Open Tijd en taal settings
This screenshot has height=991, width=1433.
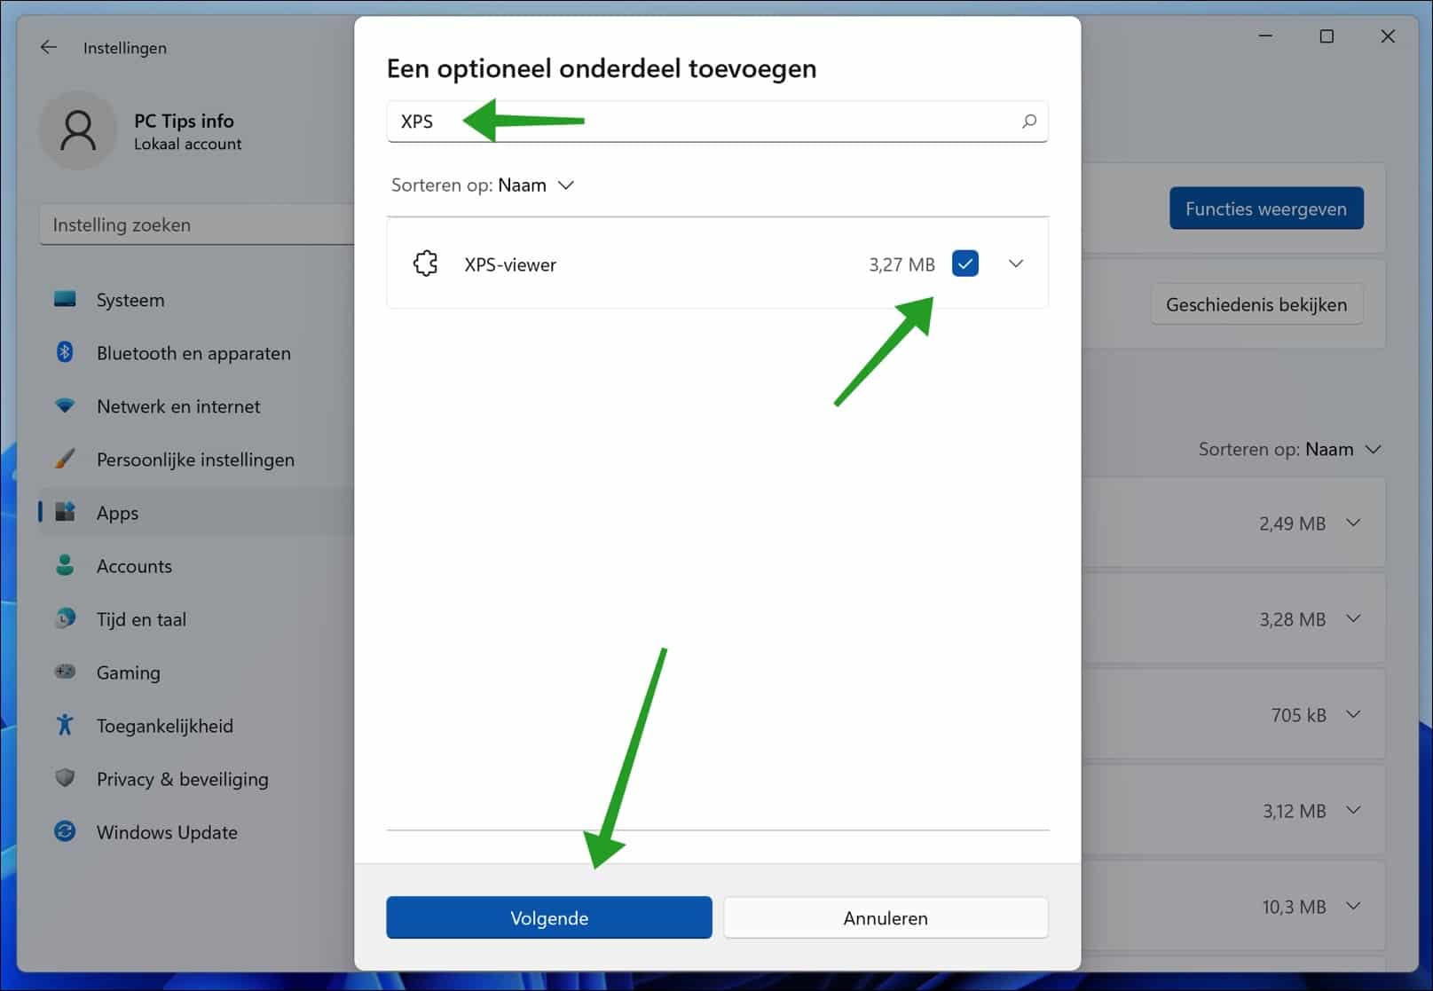coord(140,618)
